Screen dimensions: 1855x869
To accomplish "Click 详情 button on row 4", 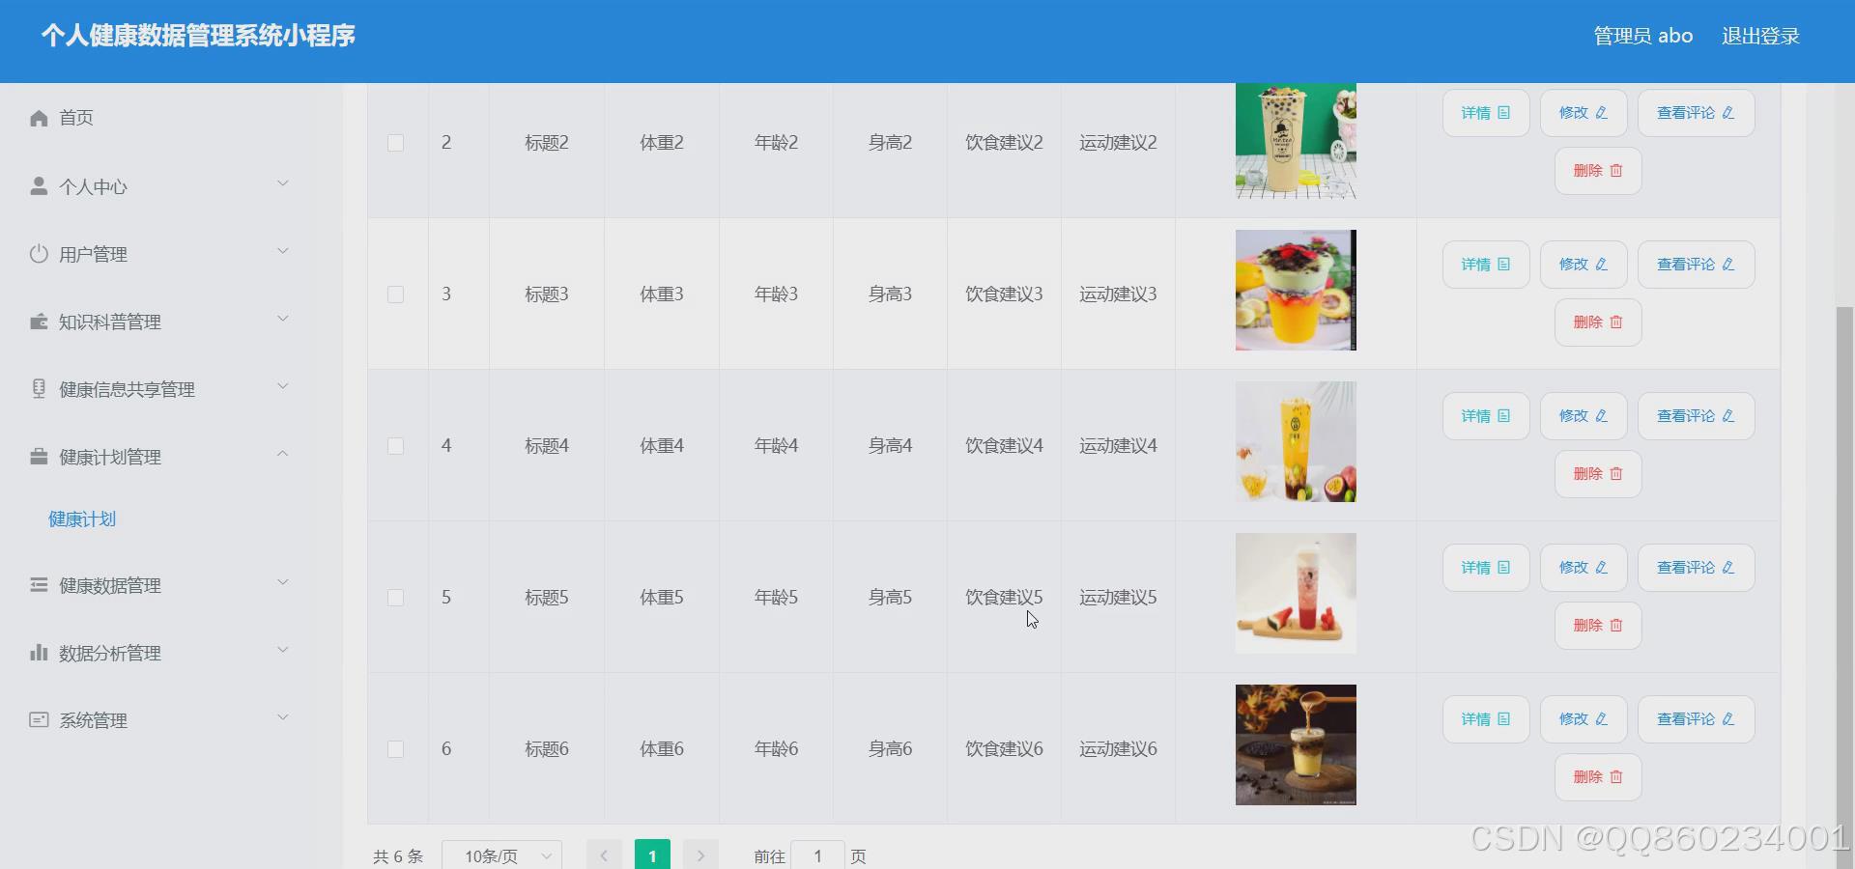I will (x=1485, y=415).
